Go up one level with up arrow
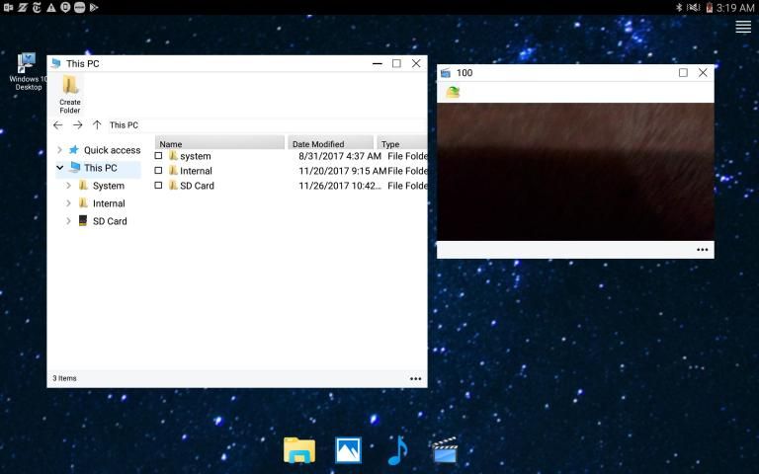759x474 pixels. pyautogui.click(x=97, y=125)
